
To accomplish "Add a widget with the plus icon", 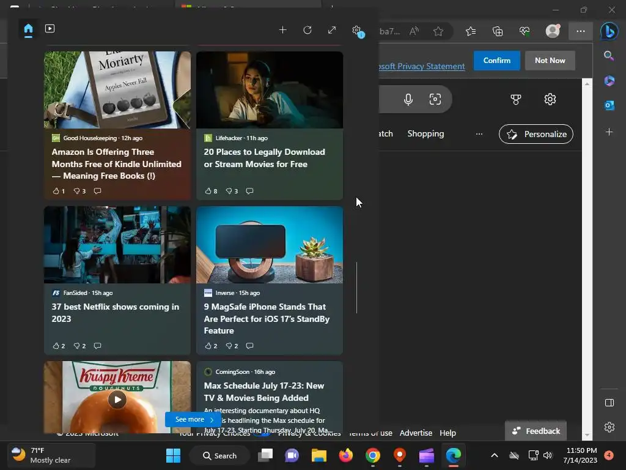I will [x=282, y=30].
